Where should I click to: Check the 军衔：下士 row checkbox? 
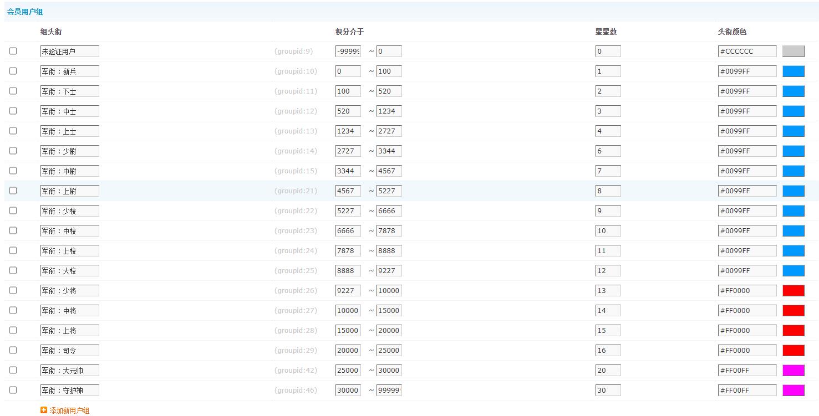tap(13, 91)
